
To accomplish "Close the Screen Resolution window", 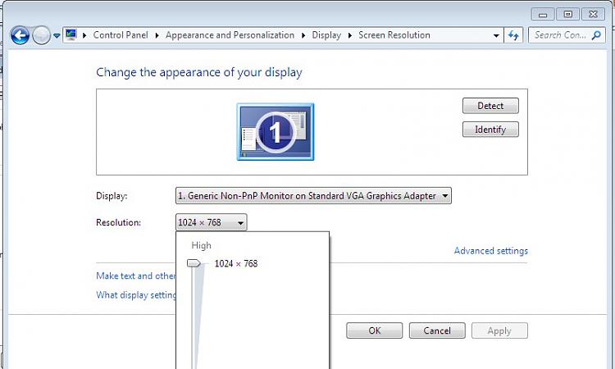I will click(x=594, y=15).
